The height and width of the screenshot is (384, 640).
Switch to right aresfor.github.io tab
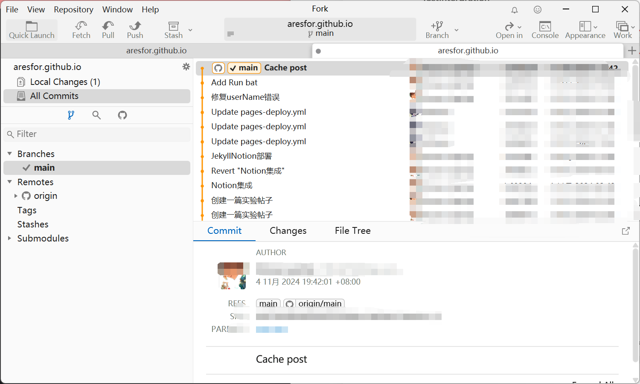tap(468, 51)
